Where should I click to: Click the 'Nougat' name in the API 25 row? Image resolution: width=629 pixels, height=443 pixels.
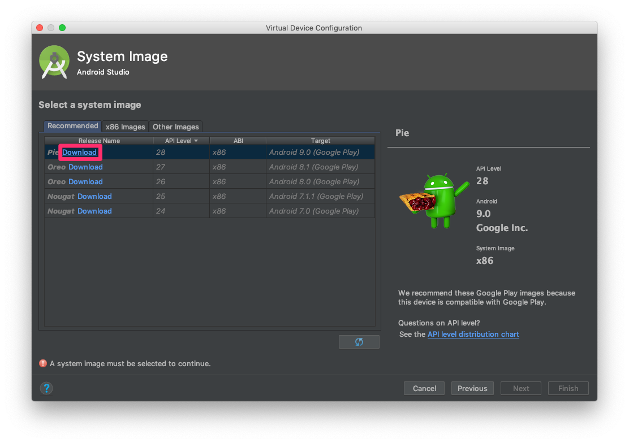[61, 197]
